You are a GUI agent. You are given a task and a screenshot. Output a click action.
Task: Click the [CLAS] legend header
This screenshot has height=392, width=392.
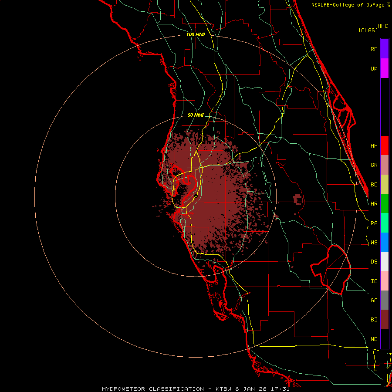point(368,30)
